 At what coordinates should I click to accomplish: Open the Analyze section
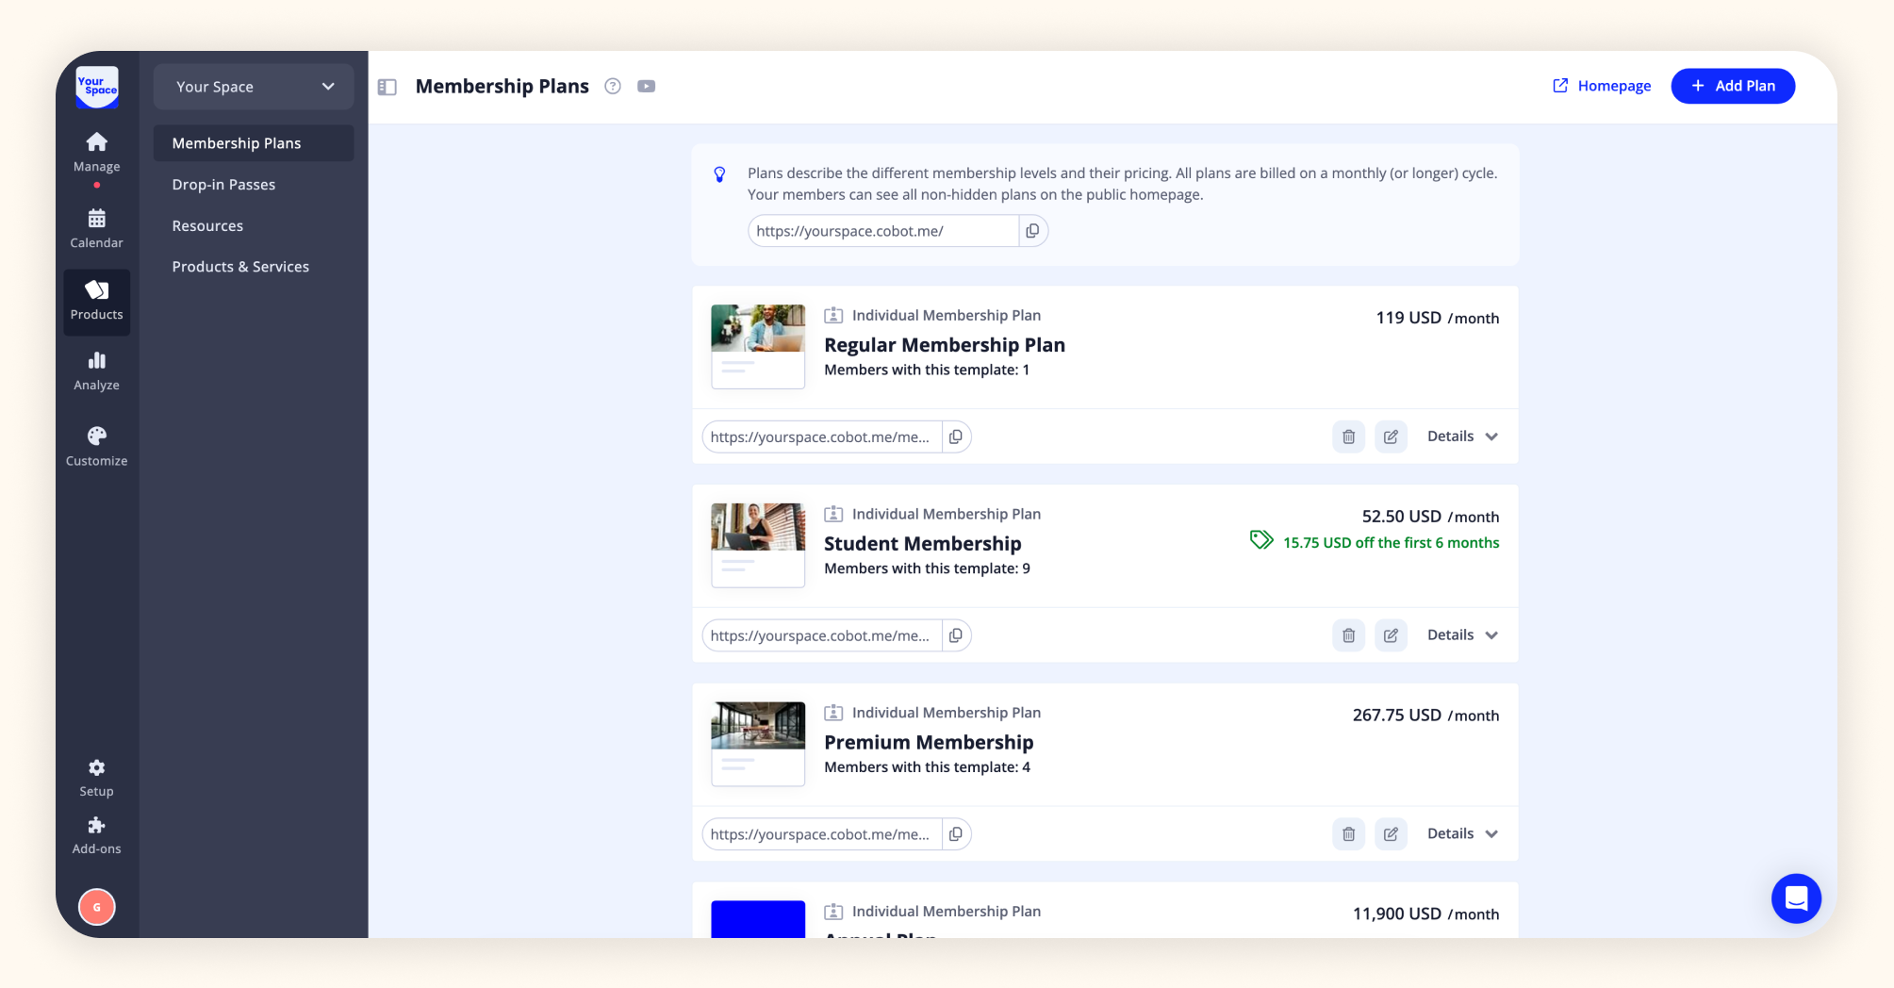[x=95, y=369]
